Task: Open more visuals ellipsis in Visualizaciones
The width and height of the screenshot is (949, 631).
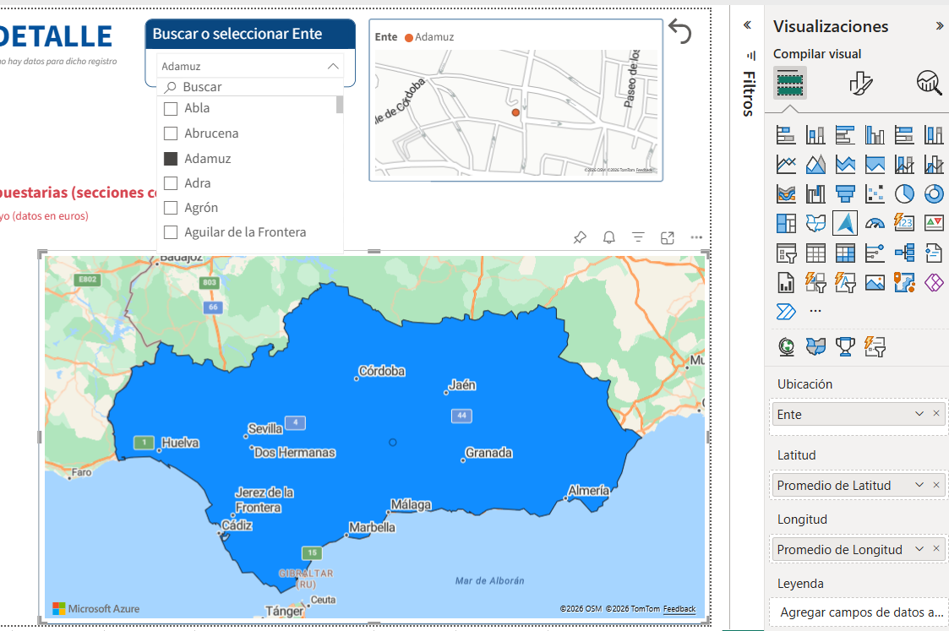Action: (815, 312)
